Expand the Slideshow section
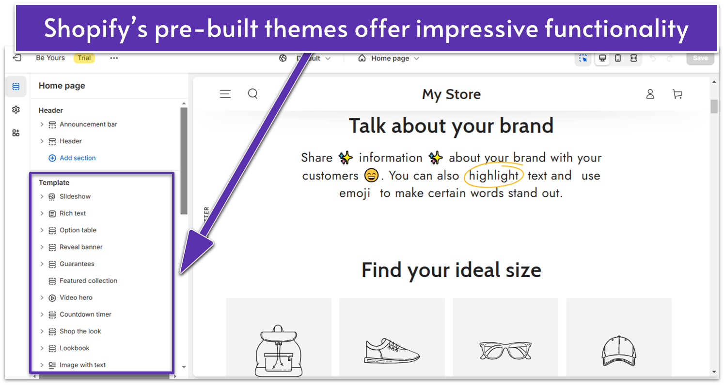 coord(42,196)
